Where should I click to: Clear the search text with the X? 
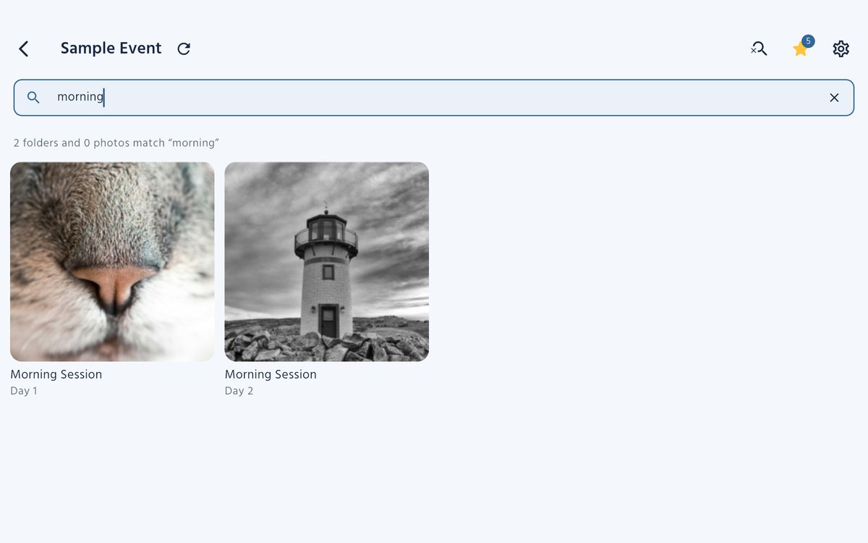pyautogui.click(x=834, y=98)
